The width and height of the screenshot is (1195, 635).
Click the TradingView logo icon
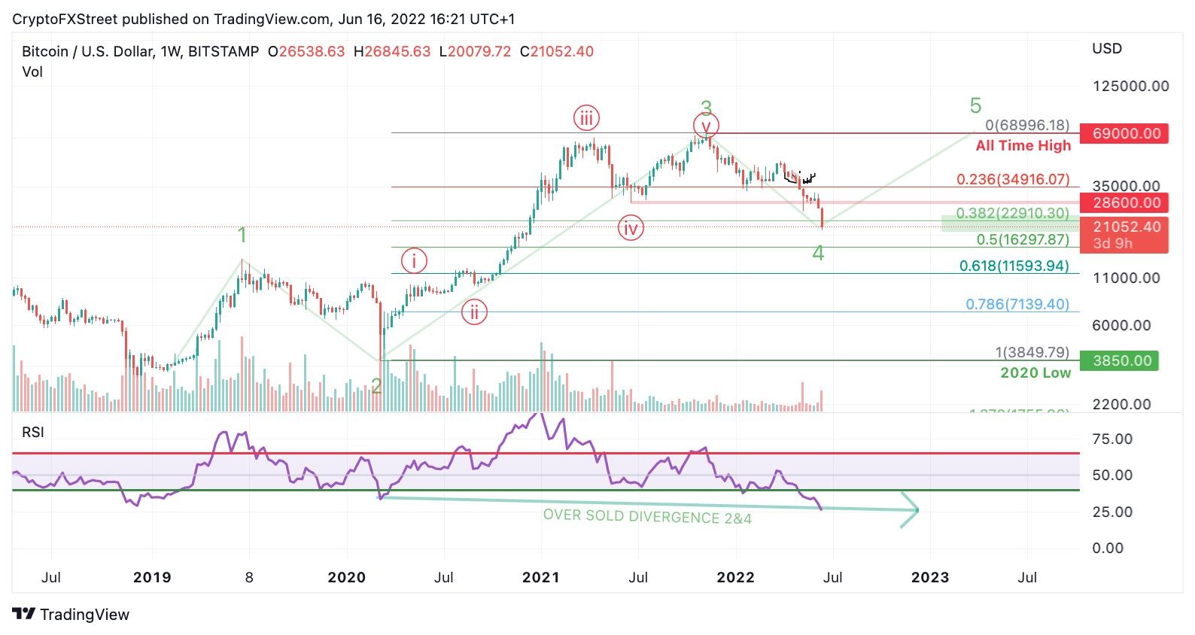(x=24, y=614)
